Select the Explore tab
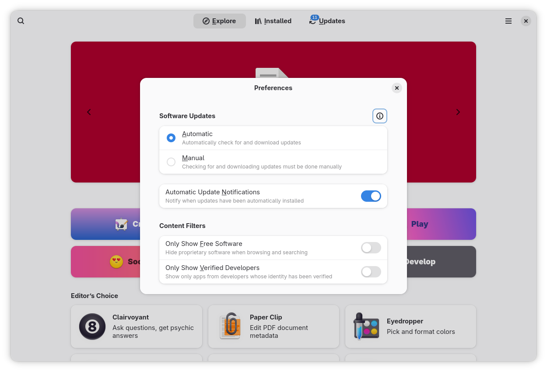This screenshot has width=547, height=372. (219, 21)
